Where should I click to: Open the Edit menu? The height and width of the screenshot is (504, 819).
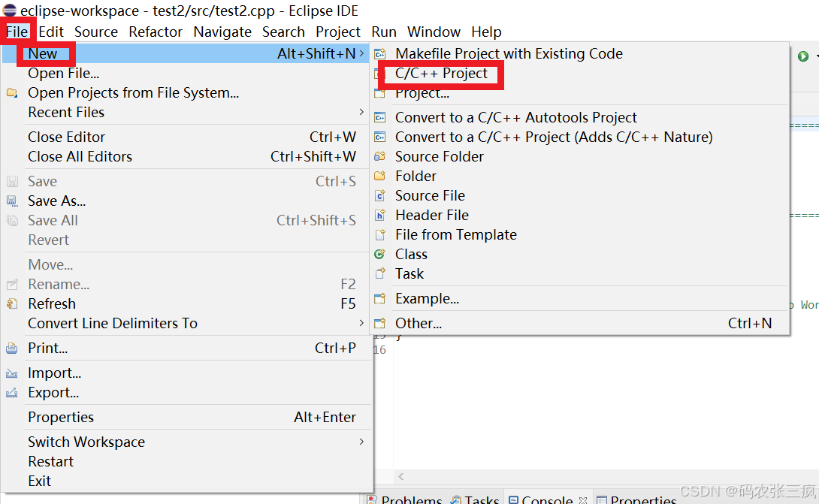pyautogui.click(x=51, y=32)
